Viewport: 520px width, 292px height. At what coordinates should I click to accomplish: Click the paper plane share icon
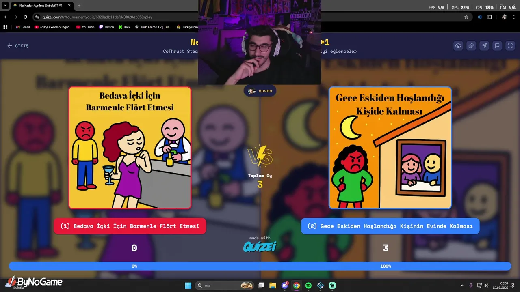pos(484,46)
